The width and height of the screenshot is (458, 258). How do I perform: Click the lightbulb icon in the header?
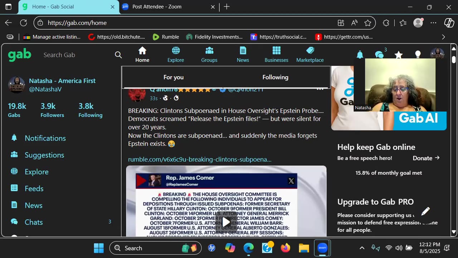coord(418,54)
